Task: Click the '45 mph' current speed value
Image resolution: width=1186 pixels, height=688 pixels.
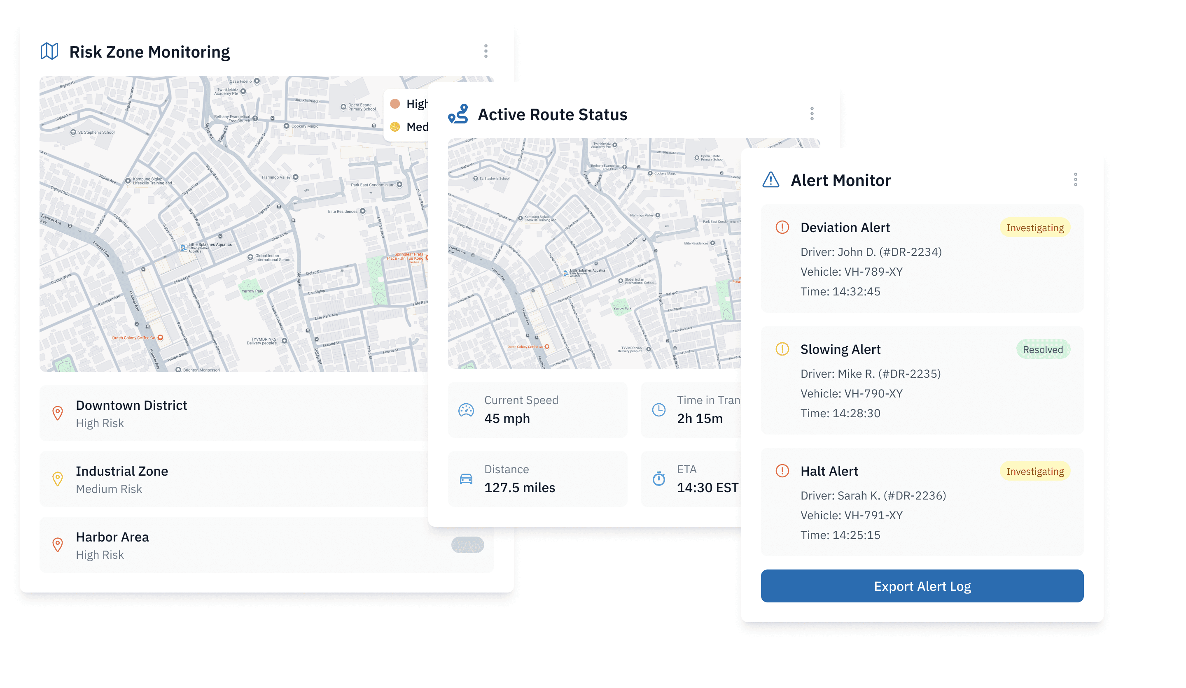Action: coord(507,418)
